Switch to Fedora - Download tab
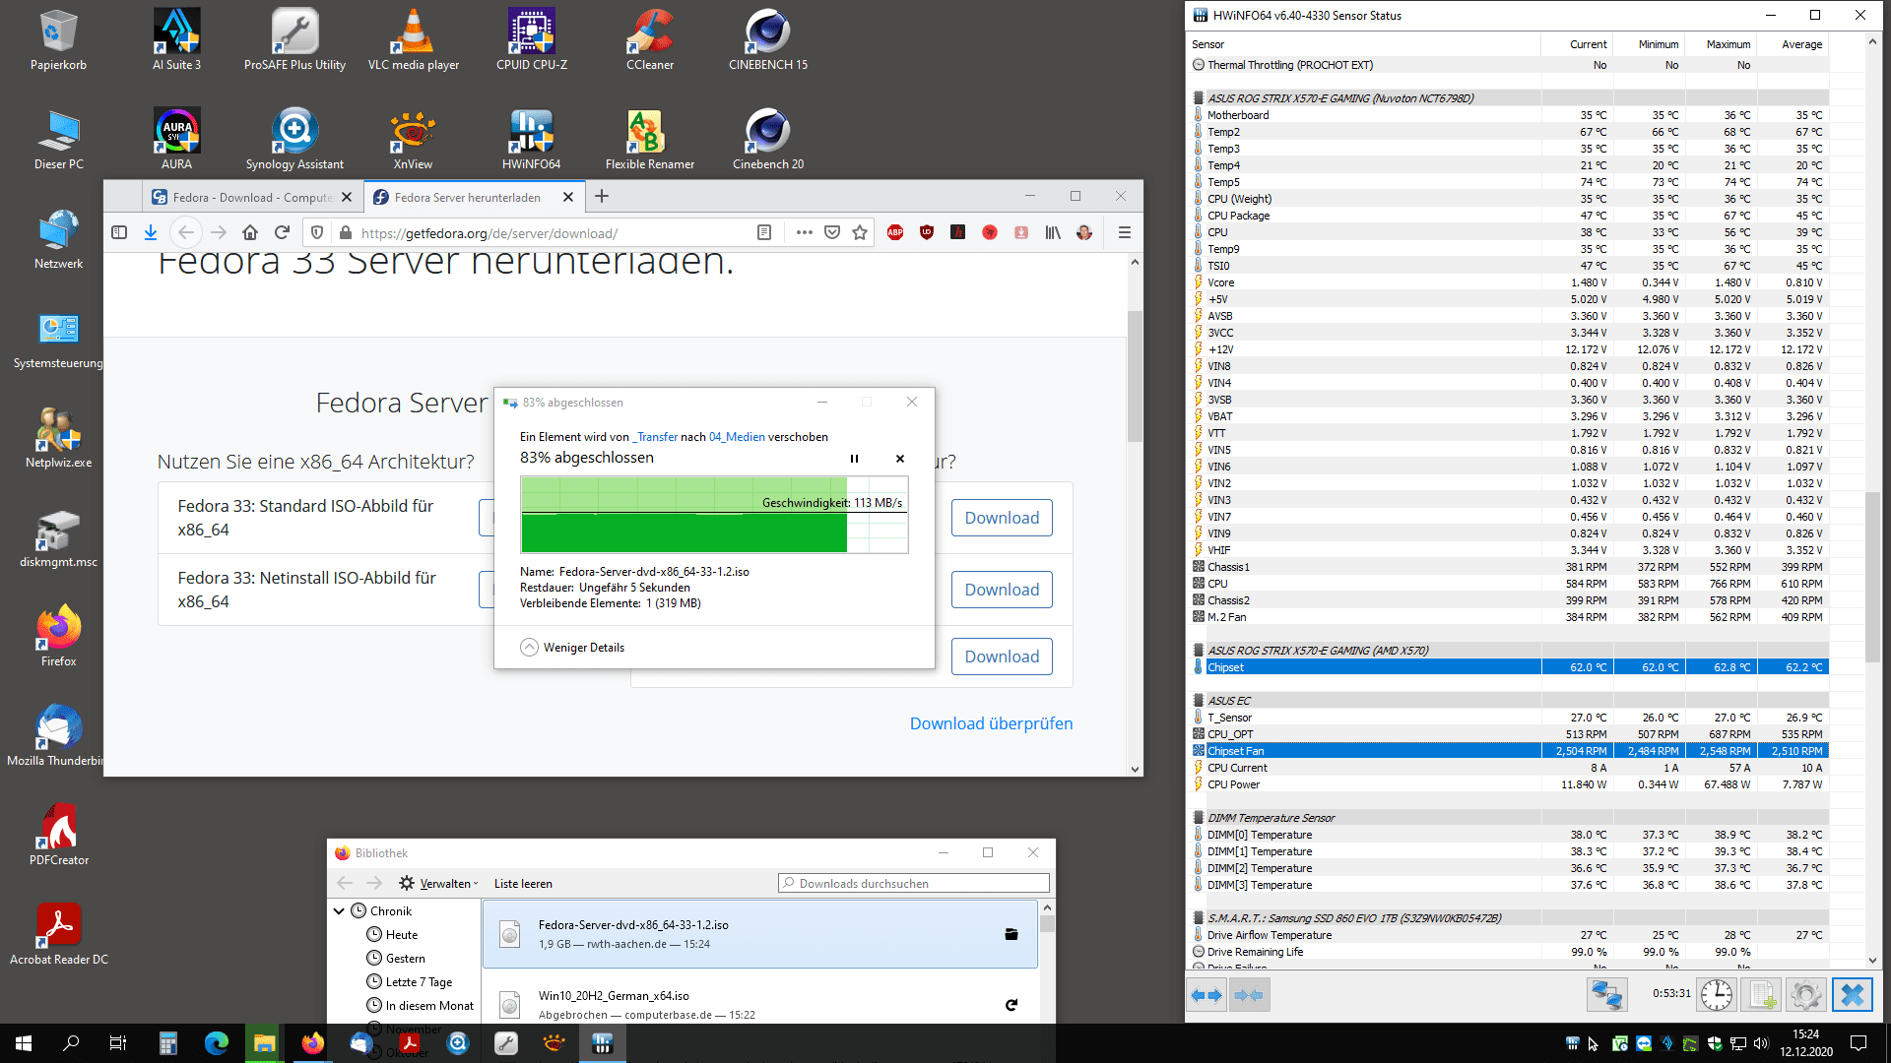This screenshot has height=1063, width=1891. point(251,197)
